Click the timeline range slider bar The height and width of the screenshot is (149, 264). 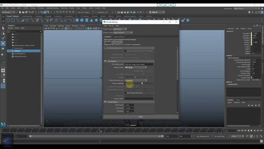(96, 136)
